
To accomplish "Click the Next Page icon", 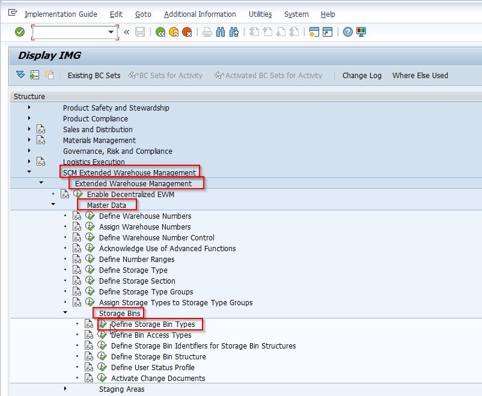I will click(x=281, y=32).
